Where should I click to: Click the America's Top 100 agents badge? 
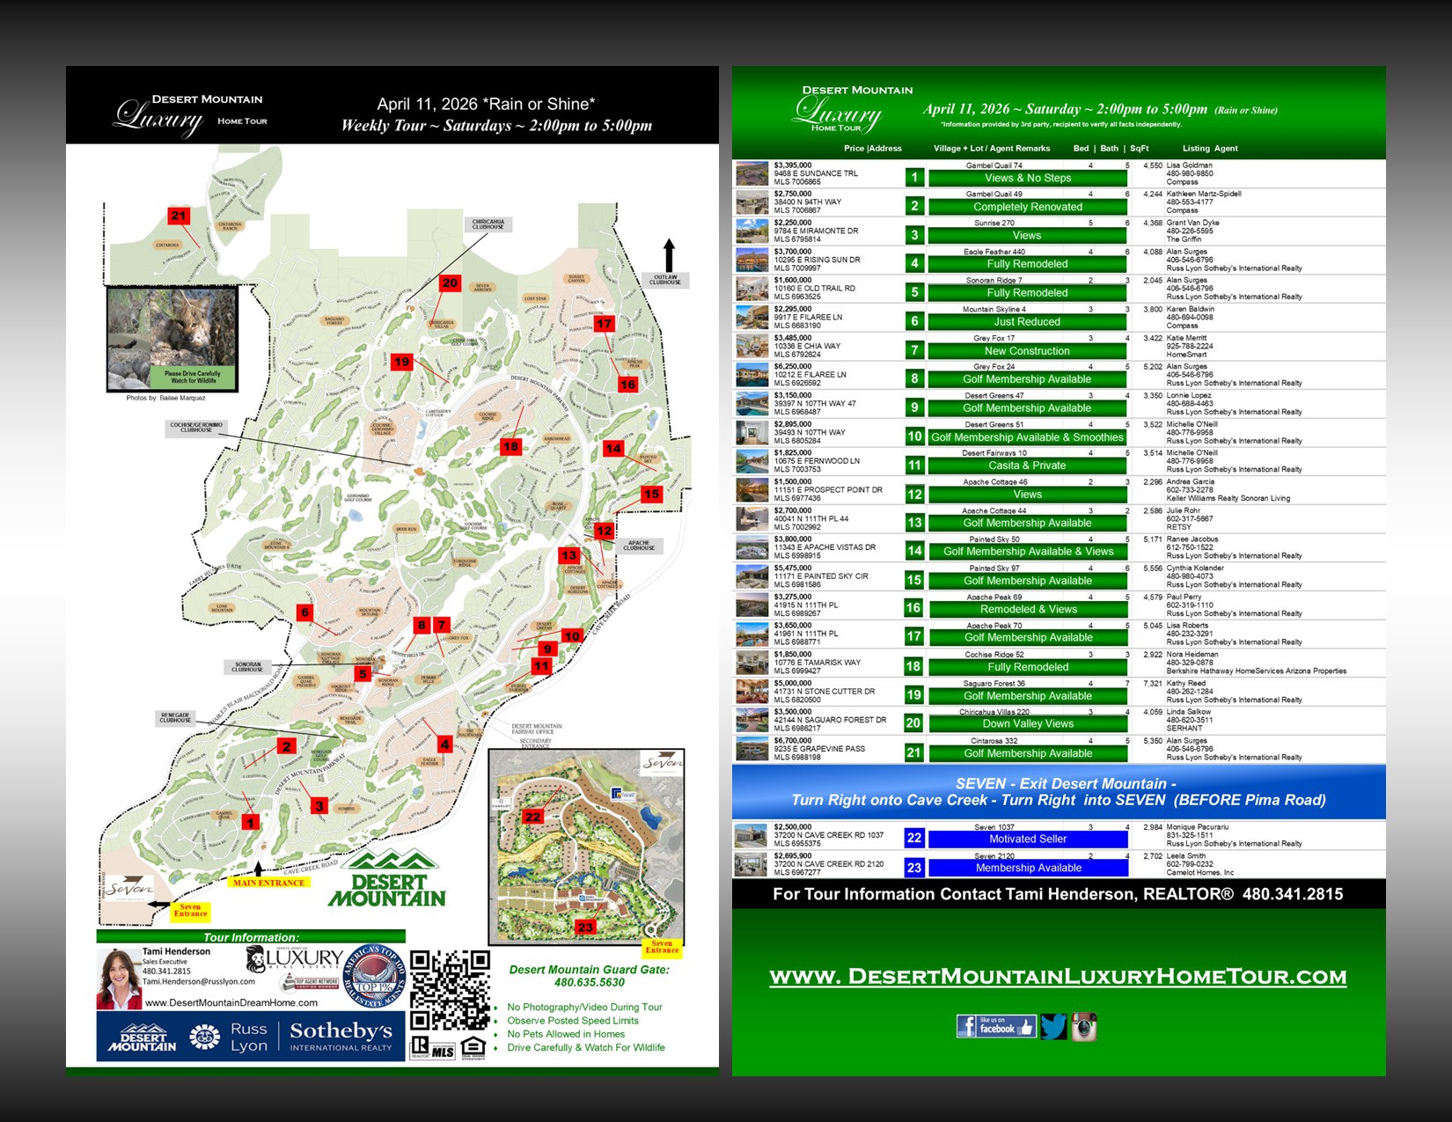tap(374, 977)
